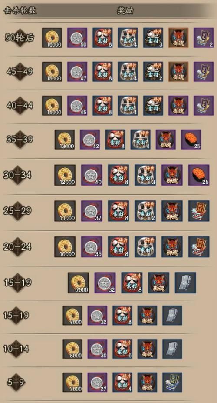The width and height of the screenshot is (217, 403).
Task: Tap the 10000 gold coin in the 20-24 row
Action: pos(65,247)
